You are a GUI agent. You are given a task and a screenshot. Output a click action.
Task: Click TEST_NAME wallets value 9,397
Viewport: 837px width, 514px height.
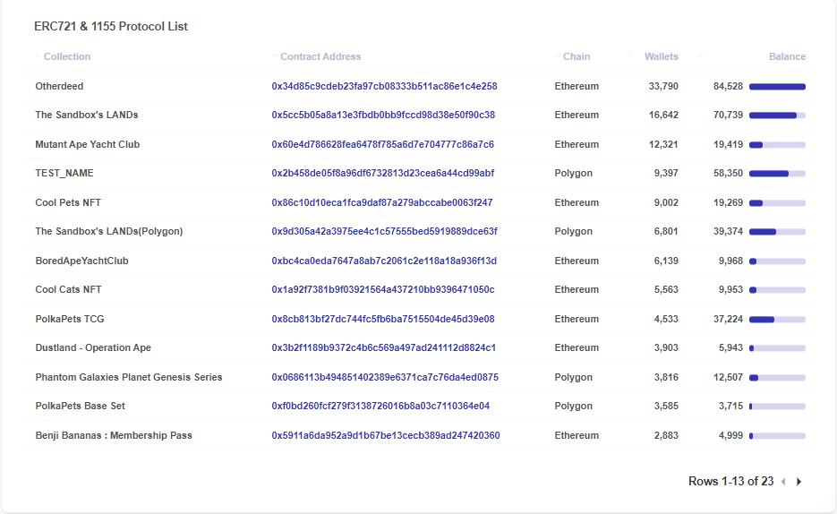coord(666,173)
